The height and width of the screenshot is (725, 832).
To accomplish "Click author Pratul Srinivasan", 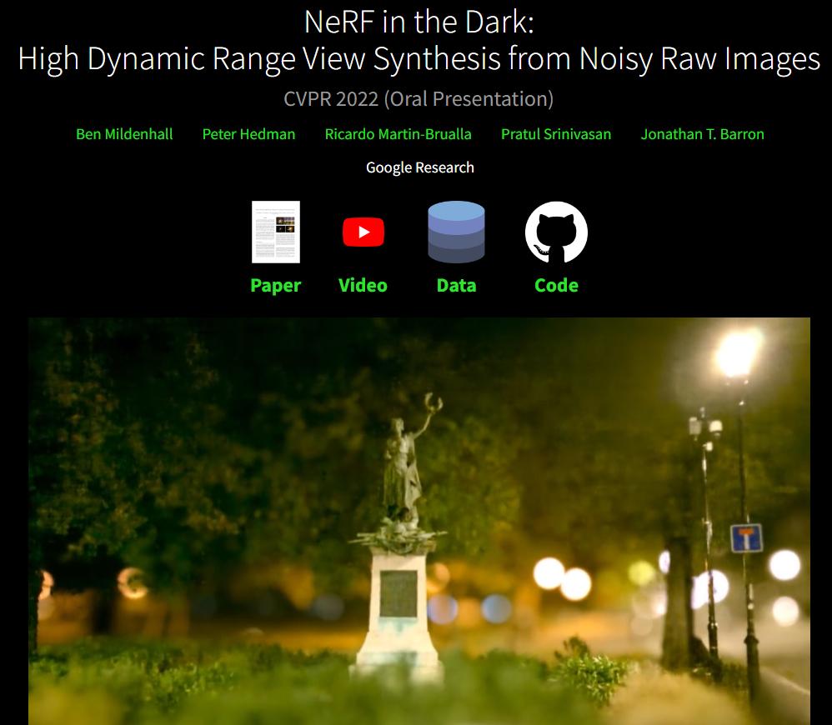I will coord(556,134).
